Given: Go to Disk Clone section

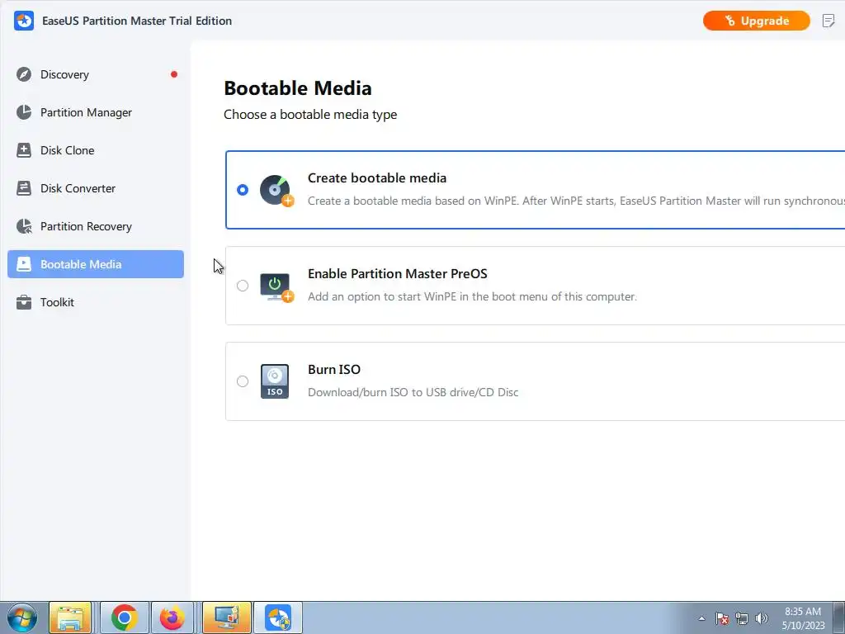Looking at the screenshot, I should coord(96,150).
